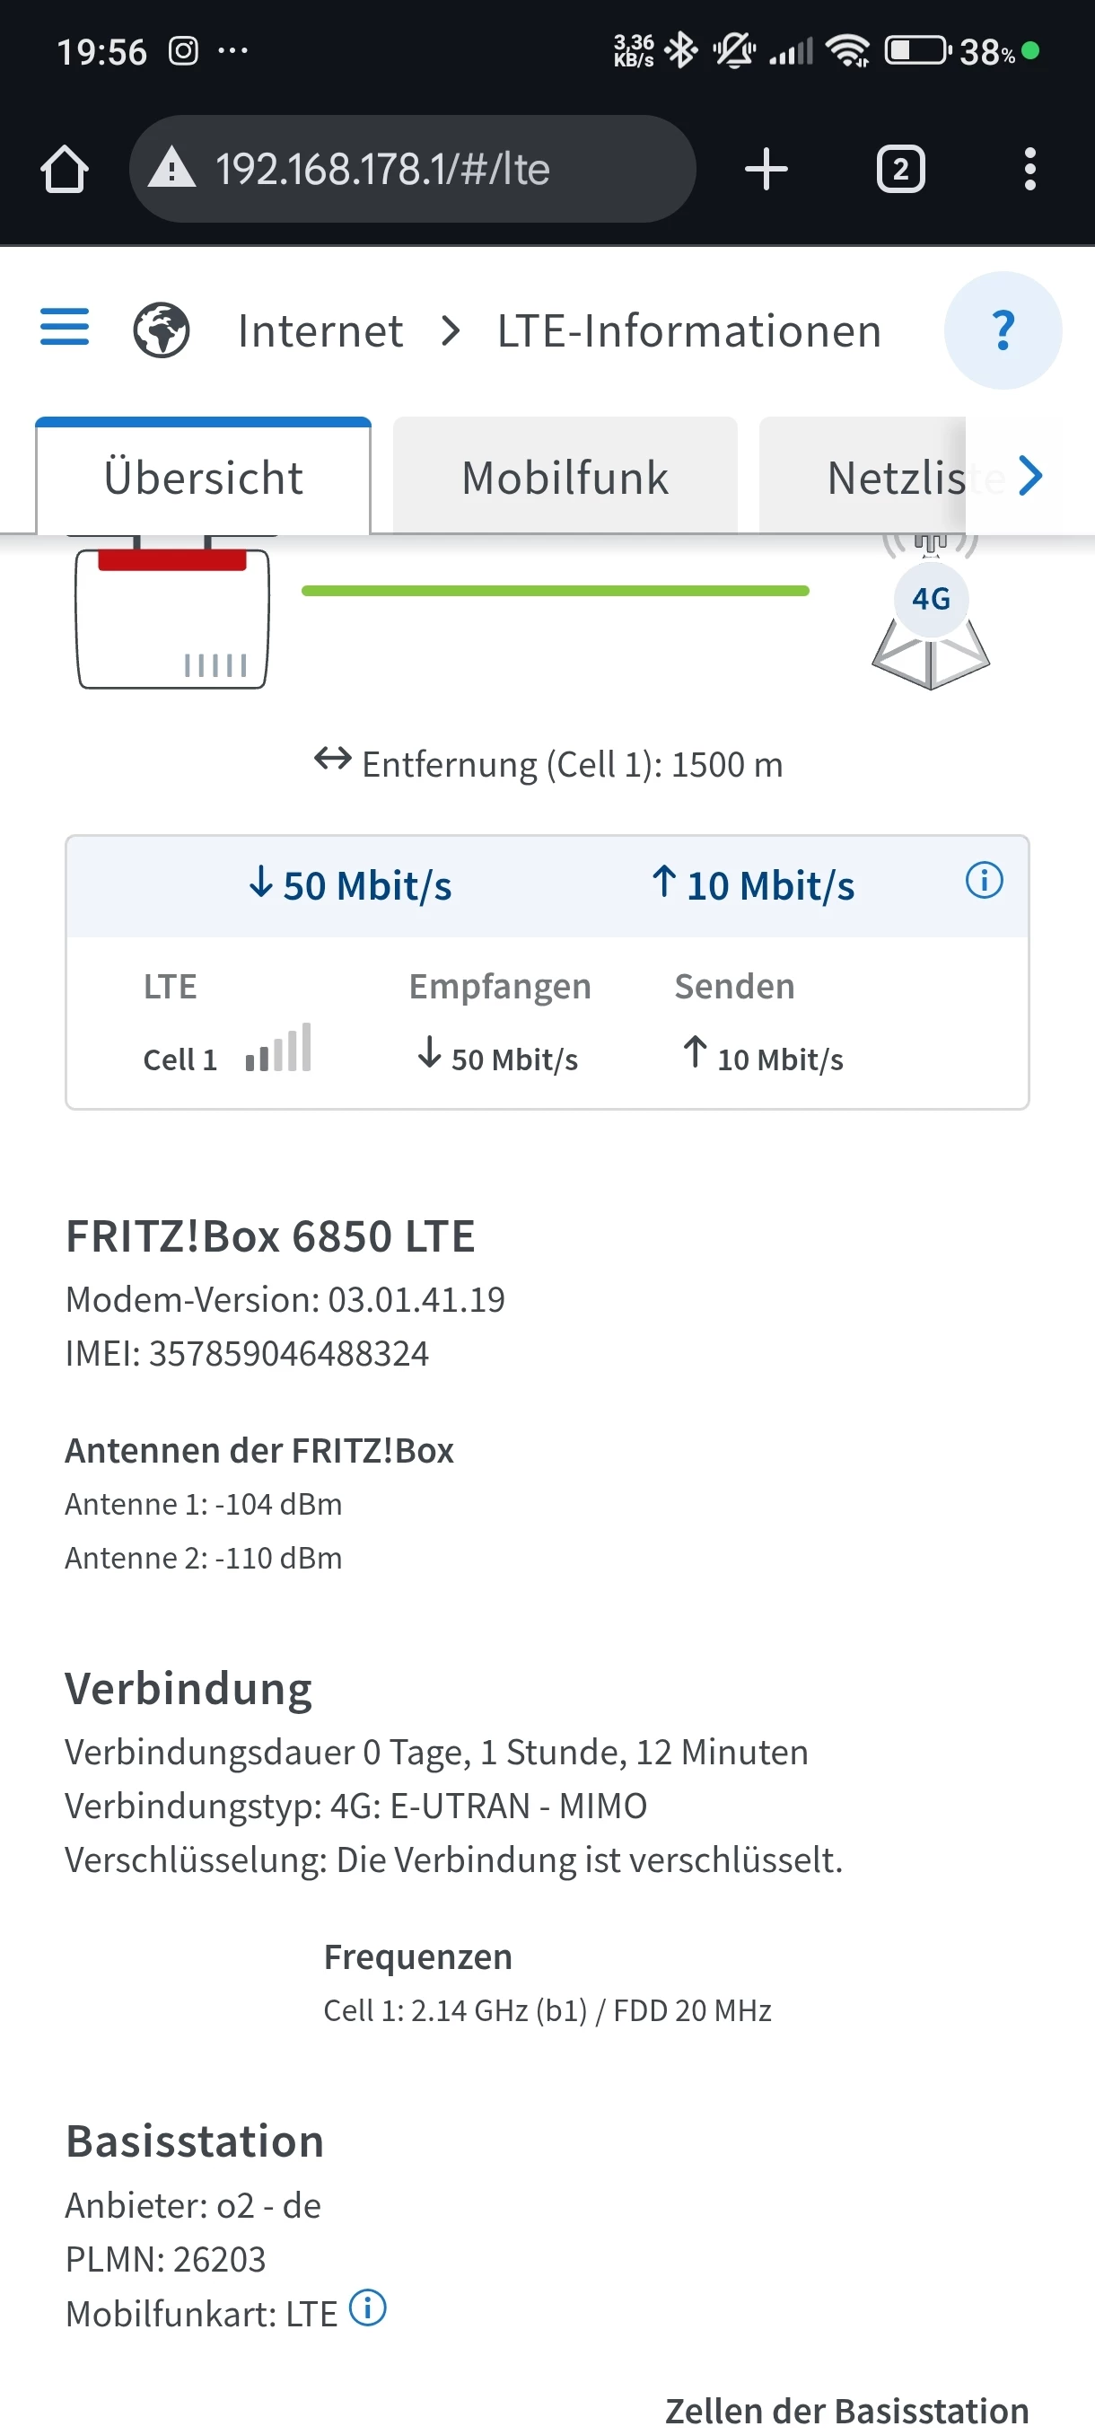Open the FRITZ!Box hamburger menu

click(65, 328)
